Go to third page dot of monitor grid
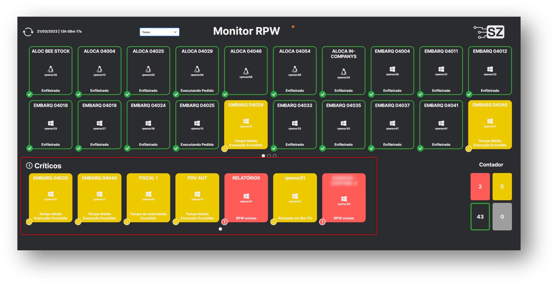Viewport: 558px width, 282px height. click(275, 156)
